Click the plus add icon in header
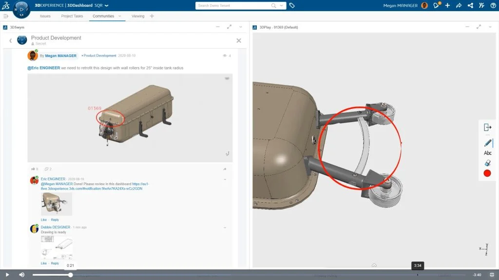This screenshot has height=280, width=499. pyautogui.click(x=447, y=5)
